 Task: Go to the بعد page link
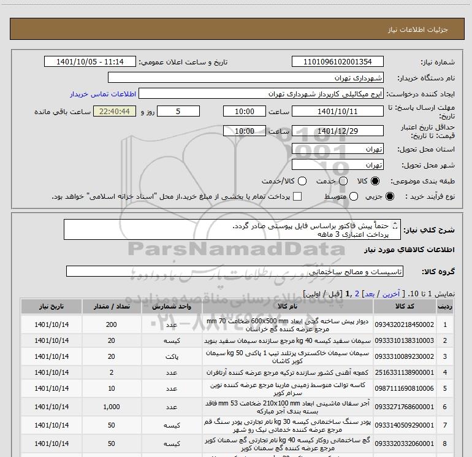coord(370,294)
